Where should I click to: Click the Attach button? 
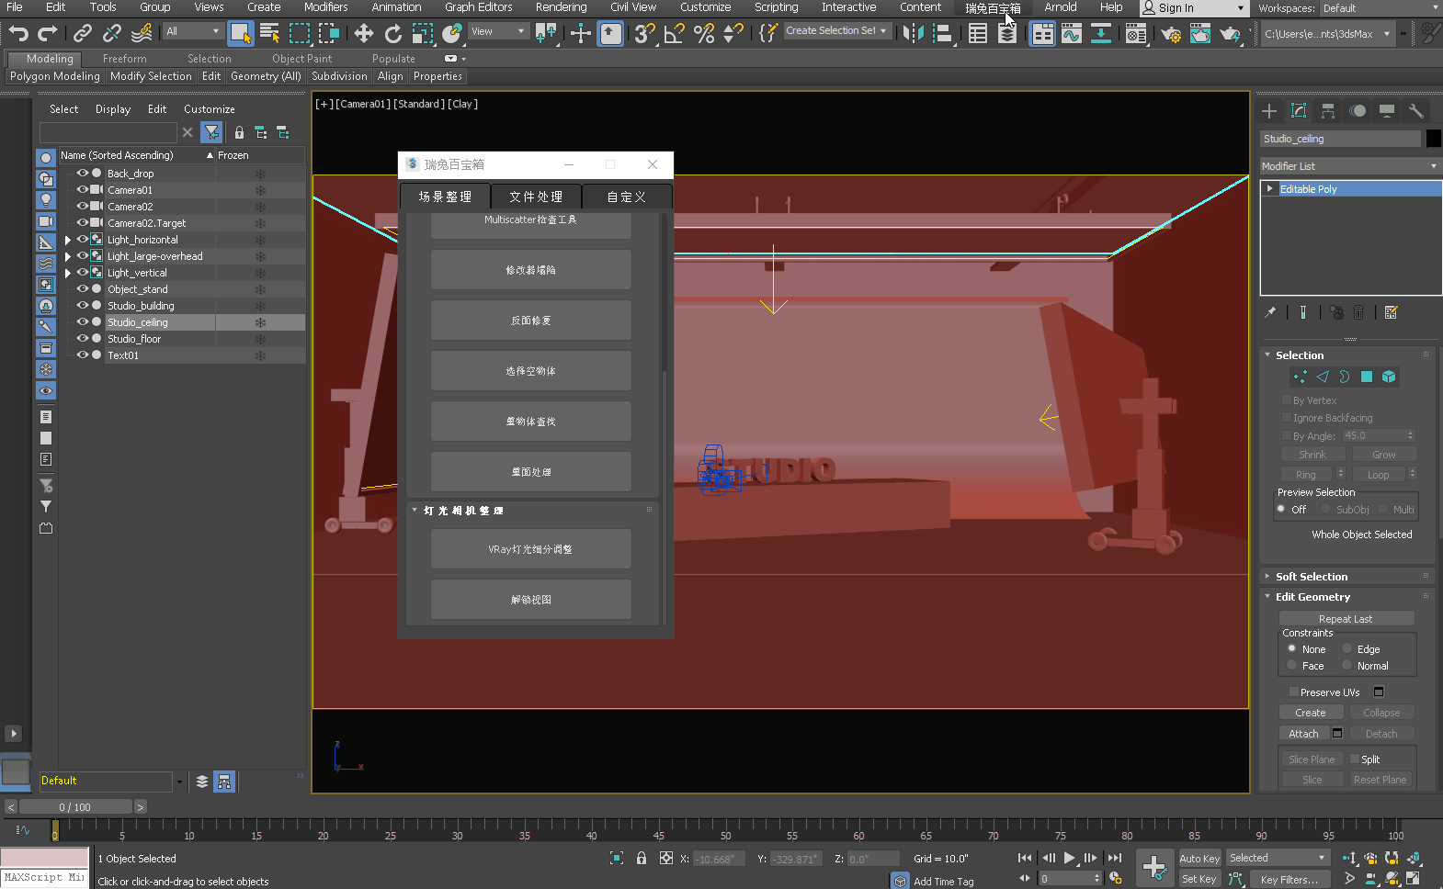coord(1303,734)
